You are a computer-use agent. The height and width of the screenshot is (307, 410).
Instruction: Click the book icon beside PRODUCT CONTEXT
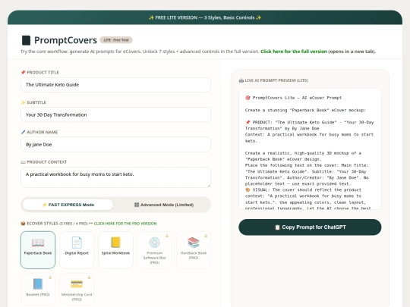coord(23,162)
